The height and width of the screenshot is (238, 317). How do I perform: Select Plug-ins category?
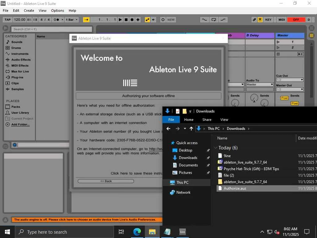point(17,77)
